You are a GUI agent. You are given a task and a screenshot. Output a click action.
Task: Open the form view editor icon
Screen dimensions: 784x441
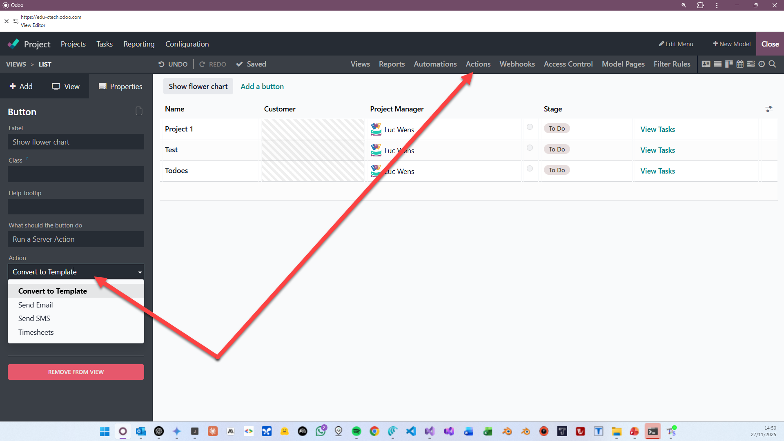[706, 64]
